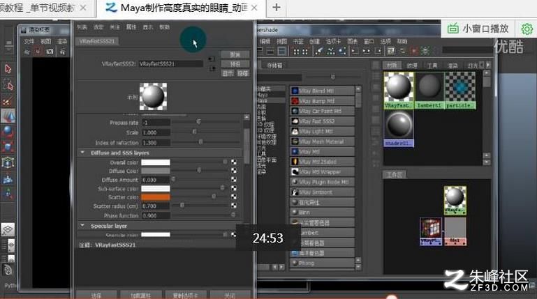Toggle the Overall color map checker button
Screen dimensions: 537x299
tap(234, 162)
